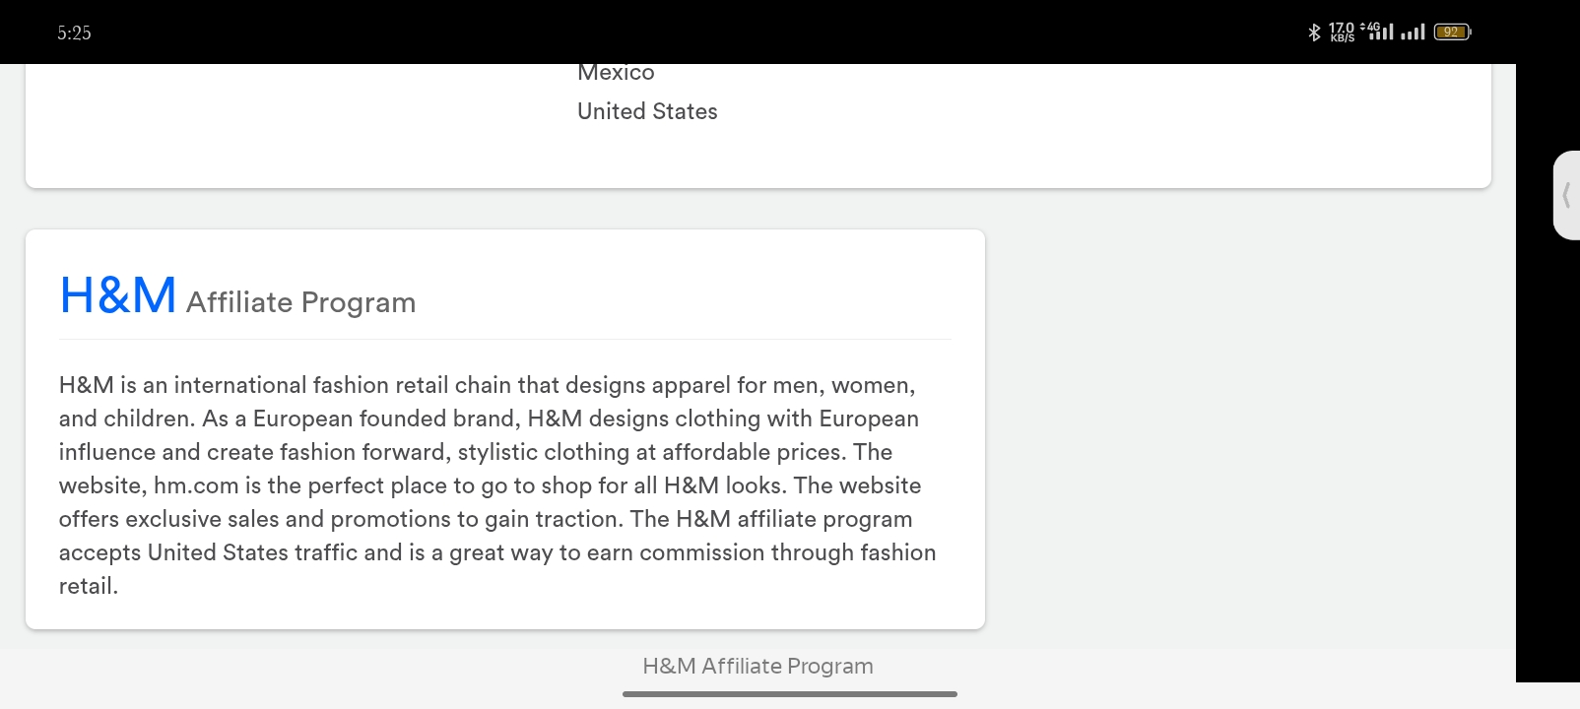Screen dimensions: 1580x709
Task: Tap the Bluetooth icon in status bar
Action: tap(1314, 32)
